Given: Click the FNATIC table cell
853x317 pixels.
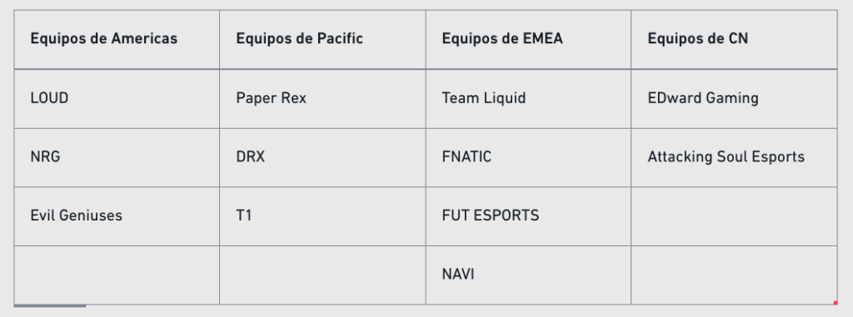Looking at the screenshot, I should pos(528,158).
